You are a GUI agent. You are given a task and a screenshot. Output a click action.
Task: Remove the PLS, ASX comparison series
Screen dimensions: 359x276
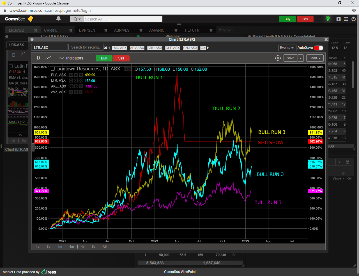[80, 75]
